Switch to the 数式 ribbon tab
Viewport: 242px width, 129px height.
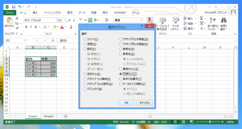[70, 13]
